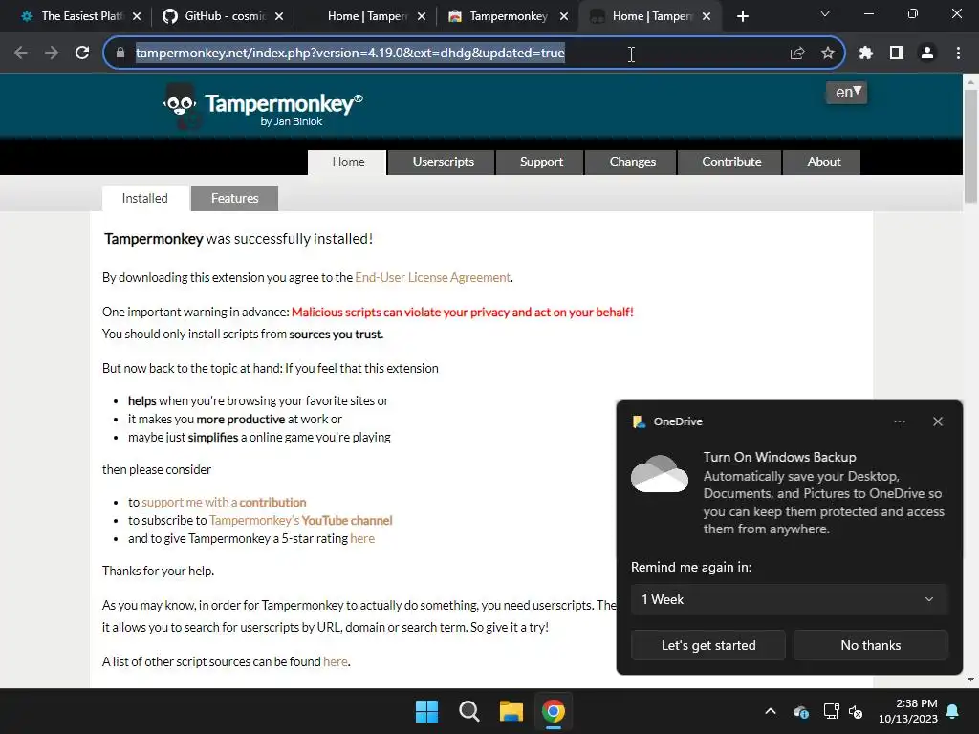
Task: Go back using browser back arrow
Action: pos(21,54)
